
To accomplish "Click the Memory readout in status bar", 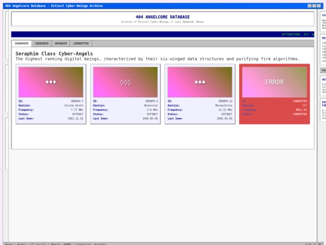I will tap(61, 244).
